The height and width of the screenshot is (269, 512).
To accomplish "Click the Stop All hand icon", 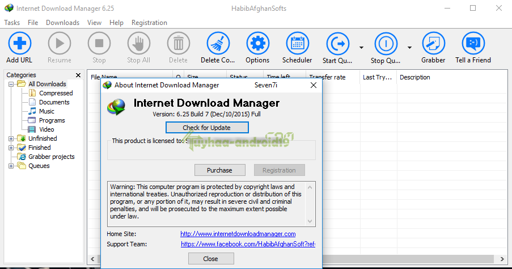I will (x=138, y=43).
